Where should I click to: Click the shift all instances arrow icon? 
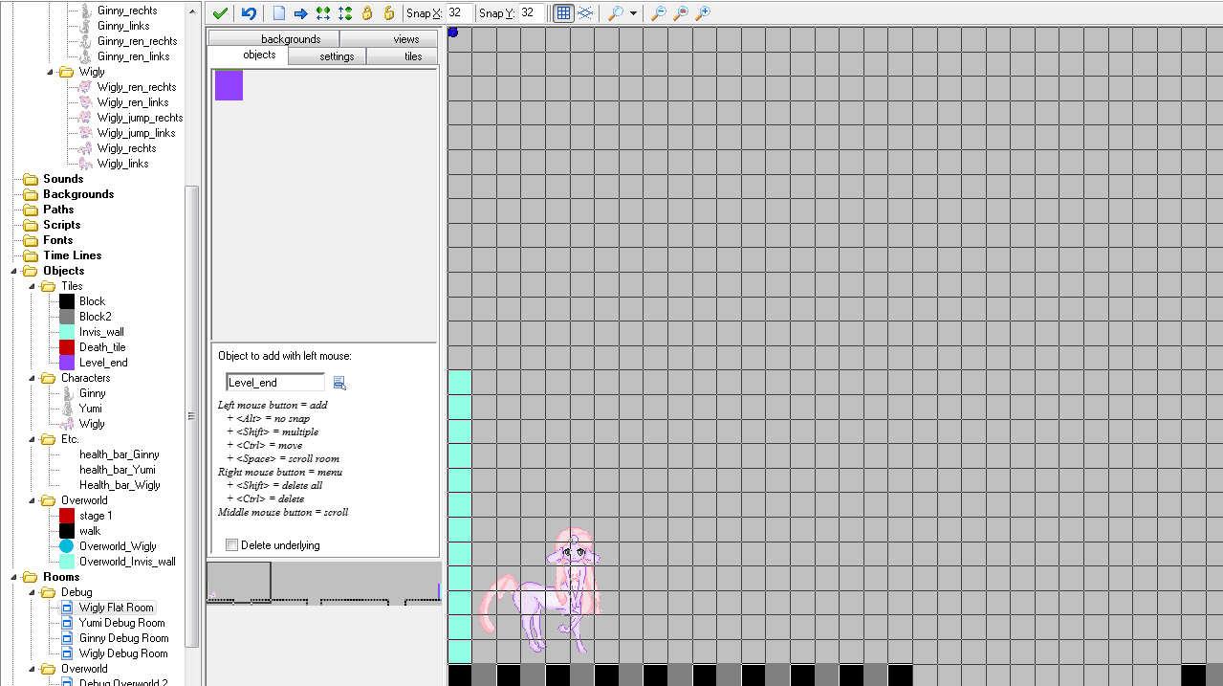(x=300, y=13)
